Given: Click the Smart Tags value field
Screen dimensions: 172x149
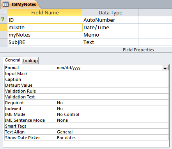Looking at the screenshot, I should point(112,126).
